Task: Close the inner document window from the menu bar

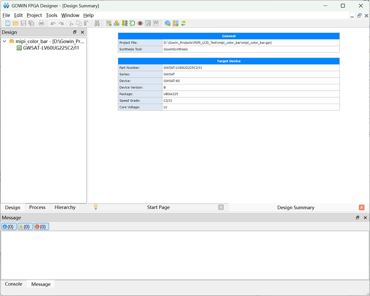Action: pyautogui.click(x=366, y=15)
